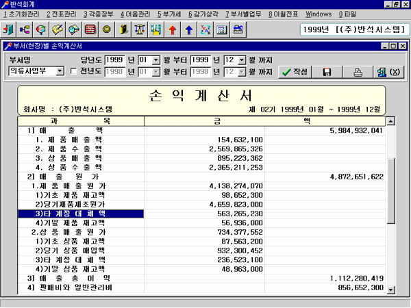The width and height of the screenshot is (411, 308).
Task: Click the blue telephone-fax toolbar icon
Action: click(x=238, y=29)
